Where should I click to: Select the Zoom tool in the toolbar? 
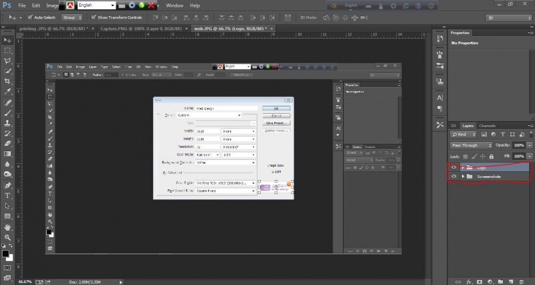[7, 237]
